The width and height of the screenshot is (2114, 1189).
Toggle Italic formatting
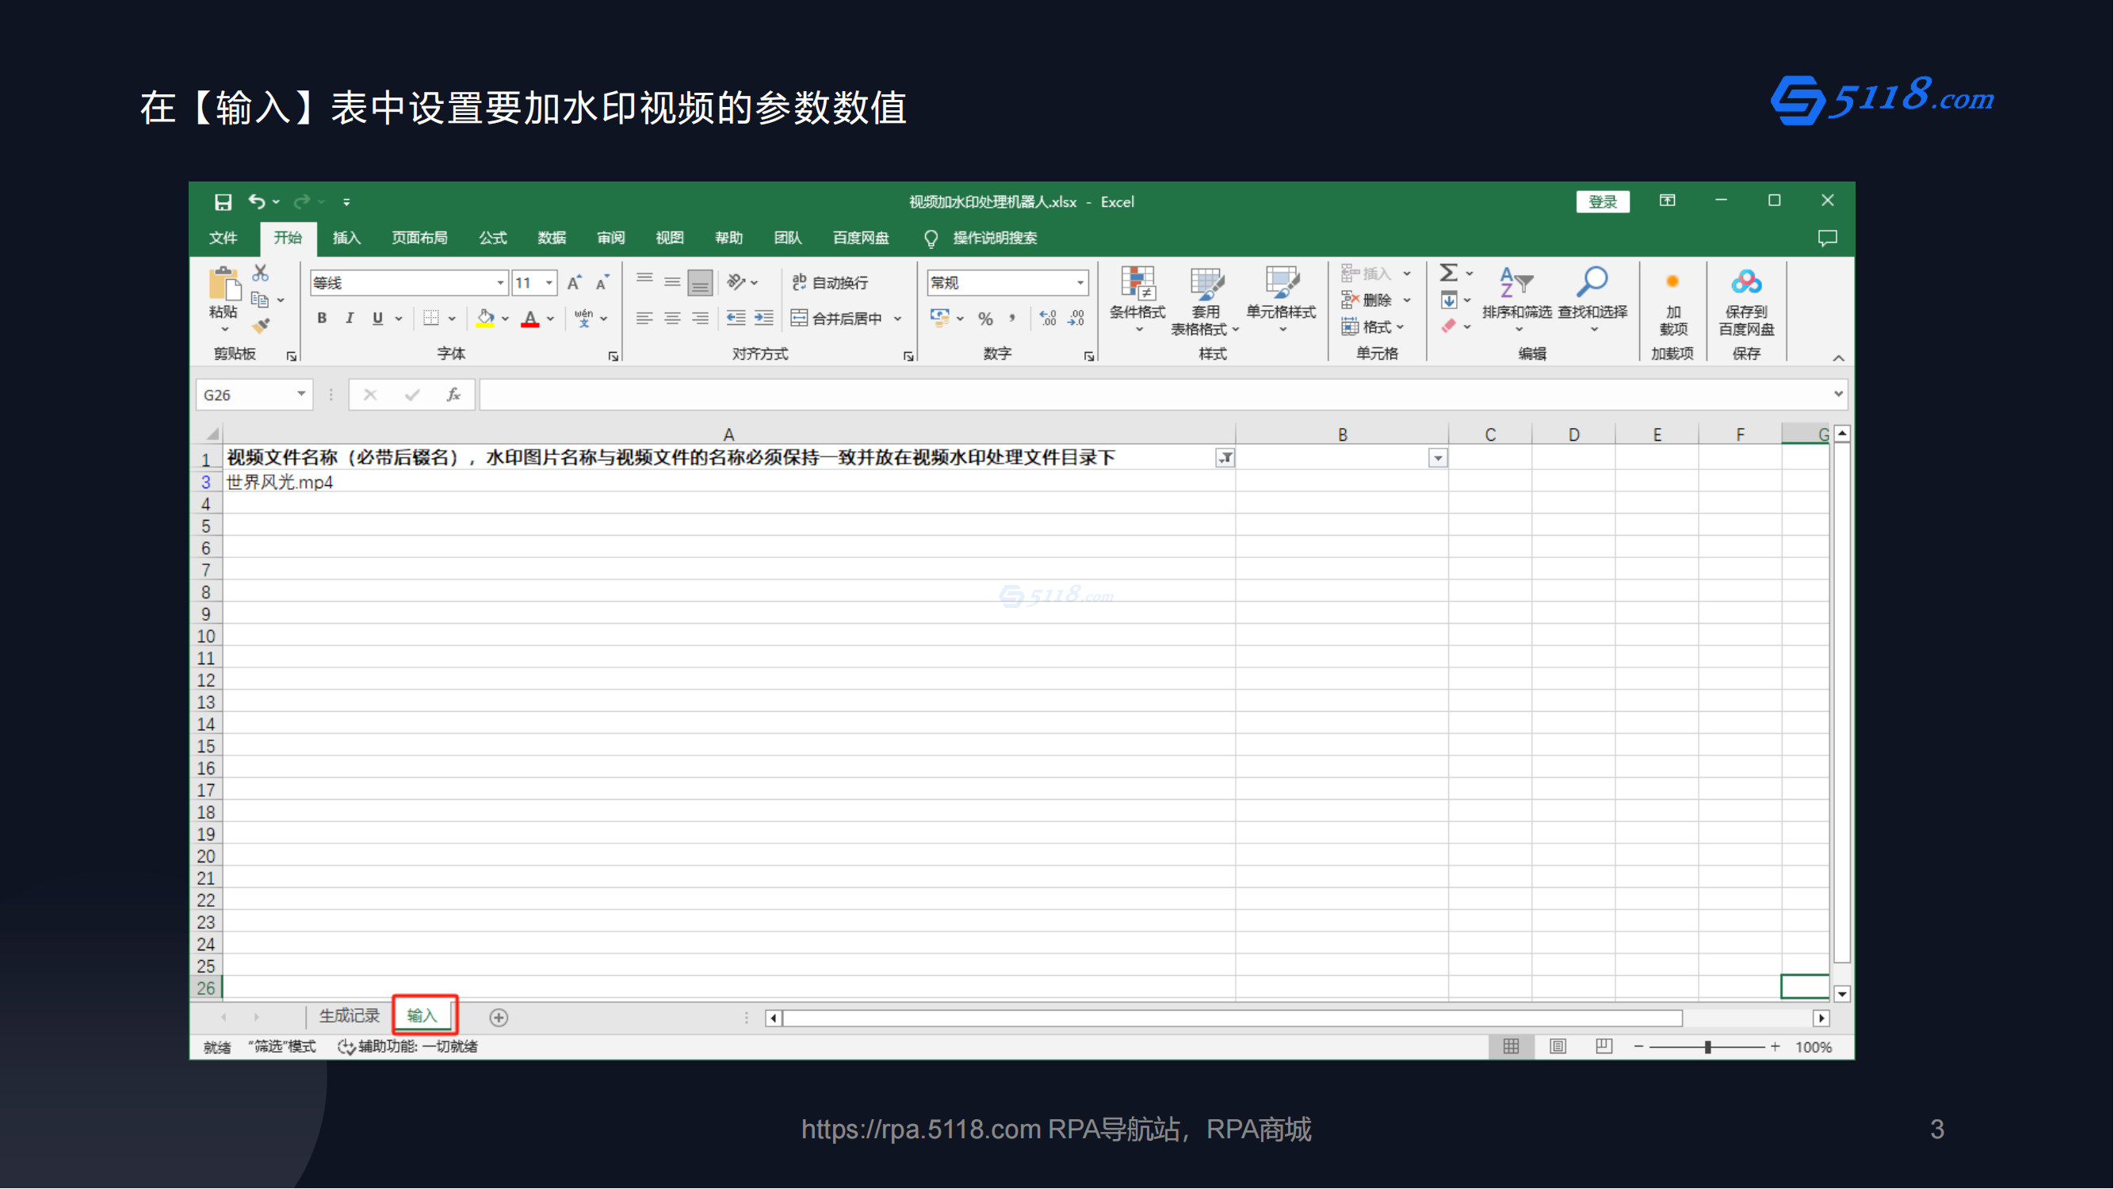[x=350, y=319]
